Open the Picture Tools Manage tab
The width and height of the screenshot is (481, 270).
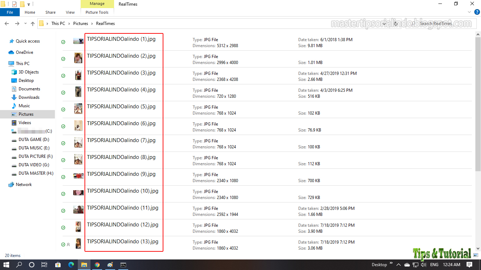coord(97,4)
